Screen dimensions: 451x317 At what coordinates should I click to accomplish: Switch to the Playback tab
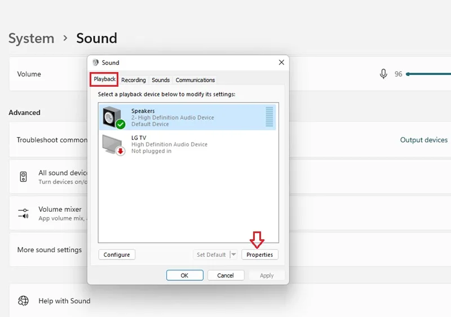tap(104, 79)
